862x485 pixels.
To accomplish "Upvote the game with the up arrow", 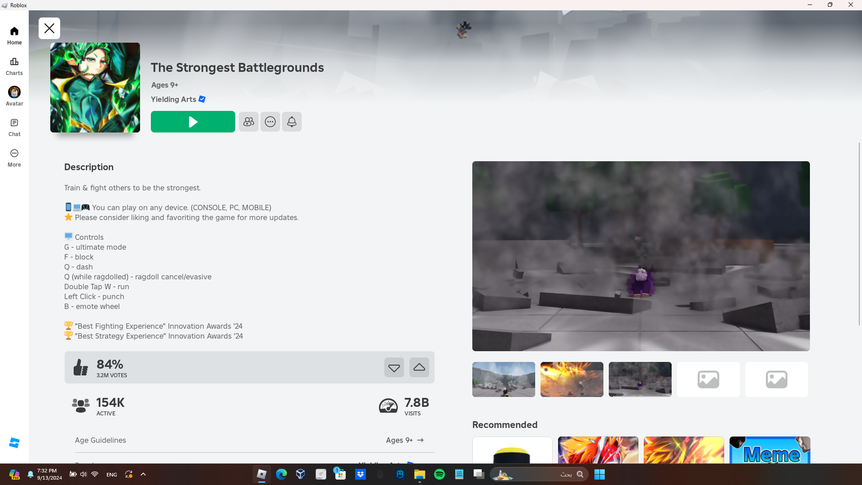I will 419,367.
